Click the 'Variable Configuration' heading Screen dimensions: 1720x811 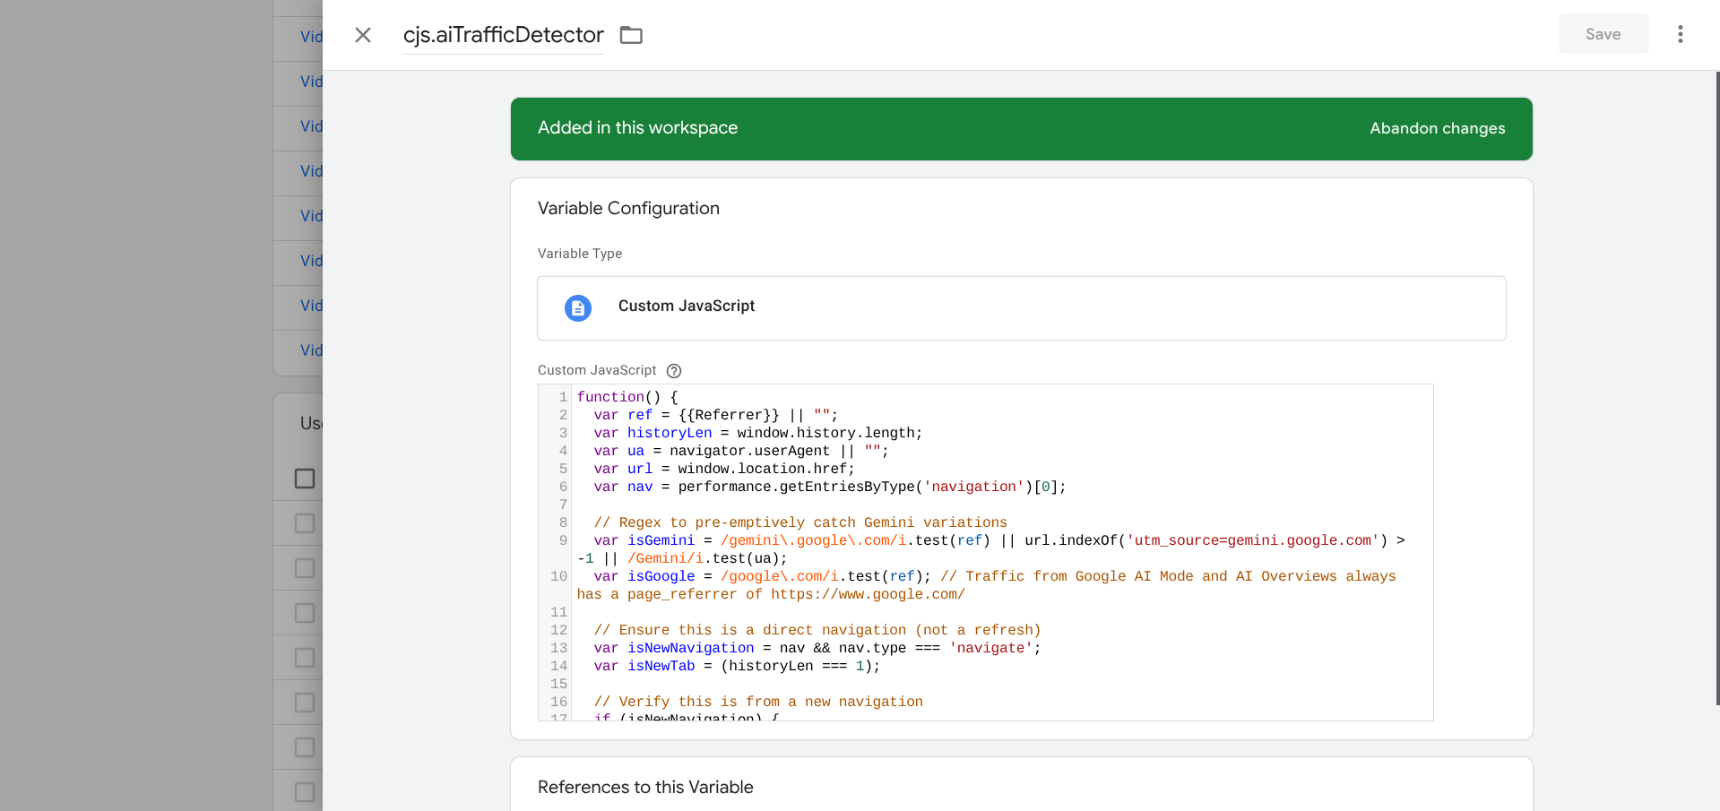point(628,208)
